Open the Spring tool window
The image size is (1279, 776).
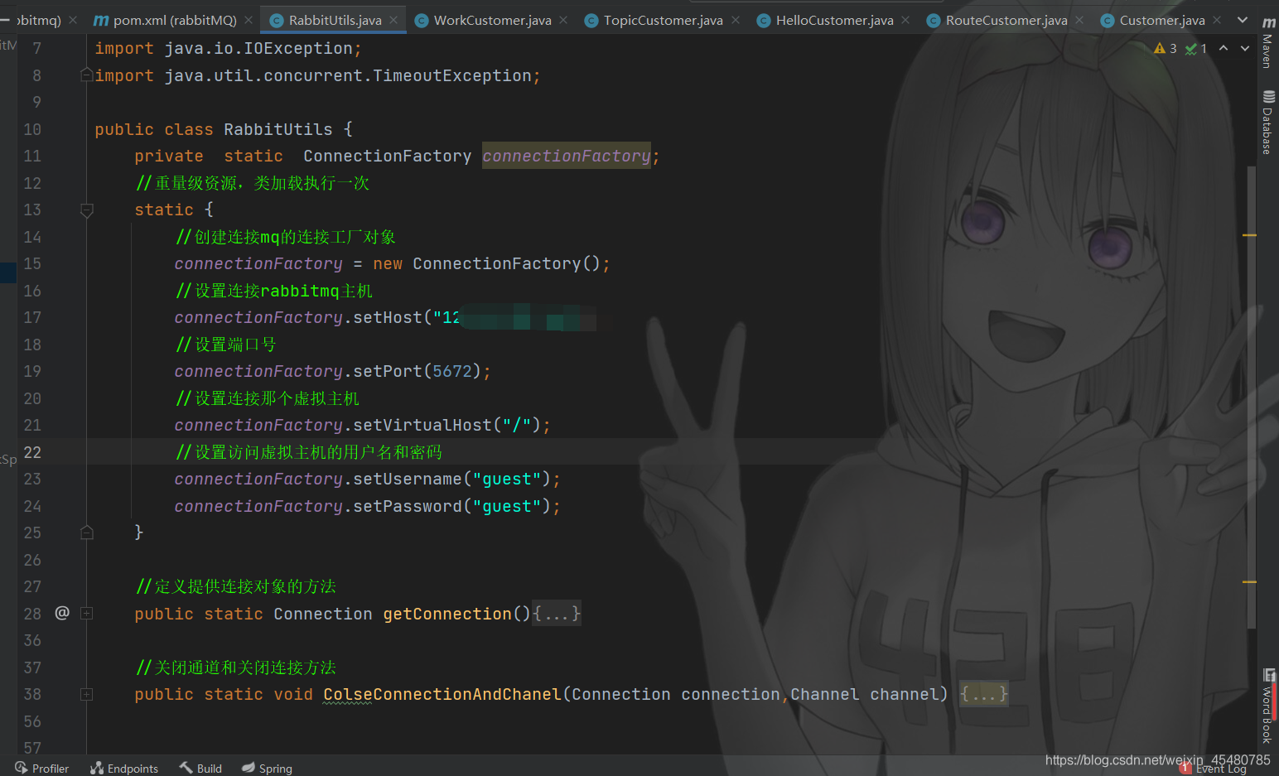(x=267, y=769)
